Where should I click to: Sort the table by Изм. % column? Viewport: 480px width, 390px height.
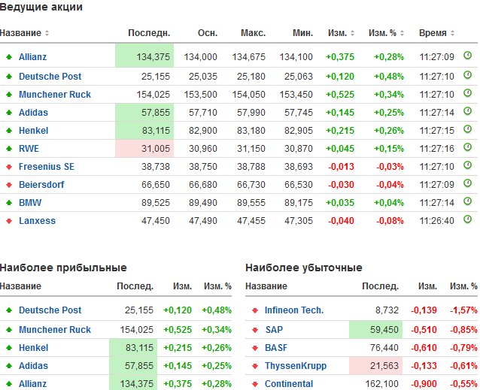386,33
